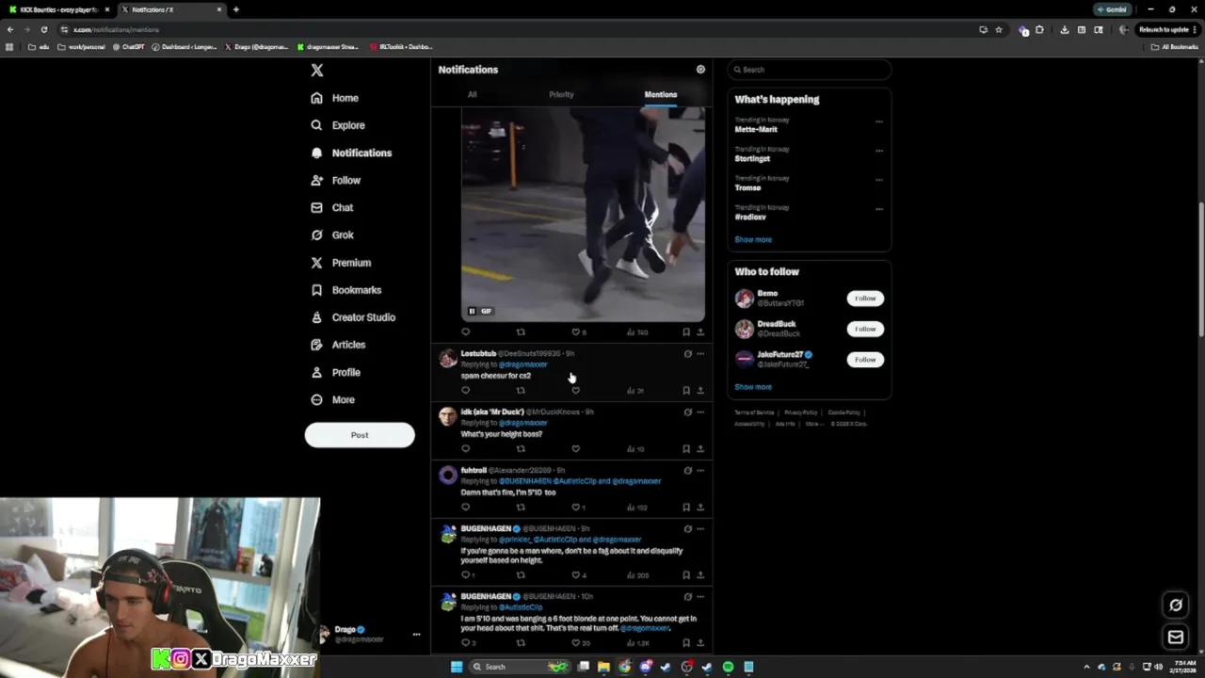The height and width of the screenshot is (678, 1205).
Task: Open options for the Mette-Marit trend
Action: pyautogui.click(x=879, y=121)
